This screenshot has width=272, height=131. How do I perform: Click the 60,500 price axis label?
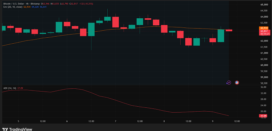point(264,59)
